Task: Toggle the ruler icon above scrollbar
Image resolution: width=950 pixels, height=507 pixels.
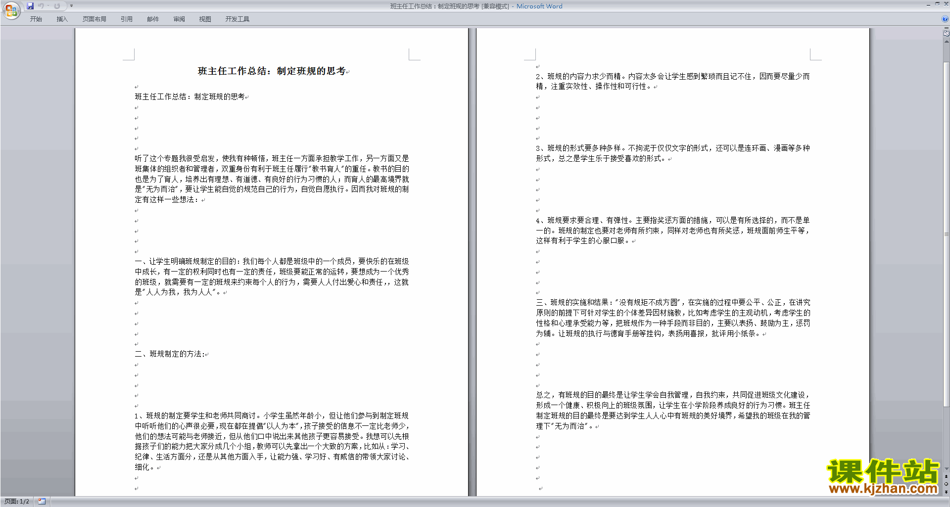Action: click(946, 34)
